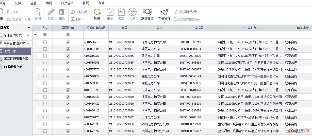Toggle 国网订单 checkbox for order 0100701393

point(68,90)
